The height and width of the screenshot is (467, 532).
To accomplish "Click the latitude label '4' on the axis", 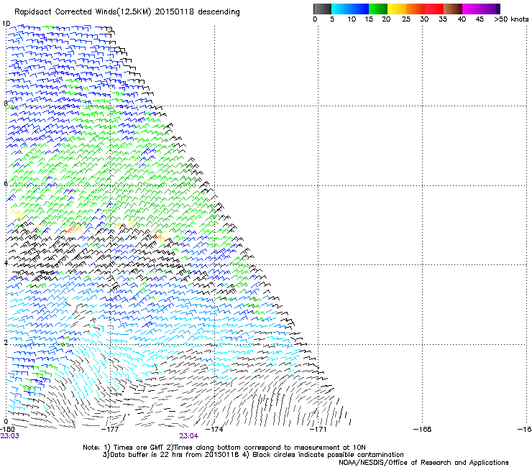I will 6,263.
